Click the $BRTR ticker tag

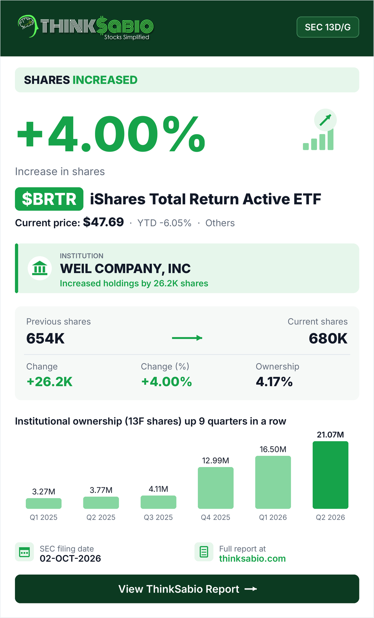49,199
